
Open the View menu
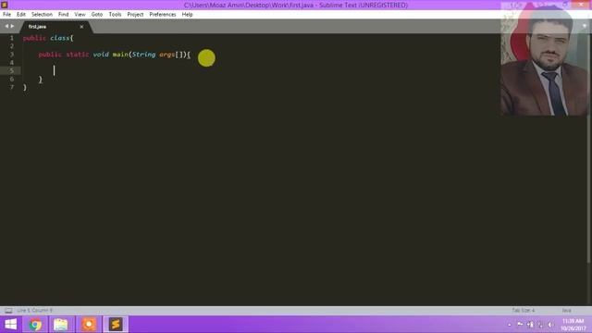(80, 15)
